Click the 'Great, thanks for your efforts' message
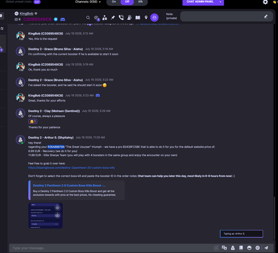This screenshot has height=253, width=278. (x=47, y=101)
